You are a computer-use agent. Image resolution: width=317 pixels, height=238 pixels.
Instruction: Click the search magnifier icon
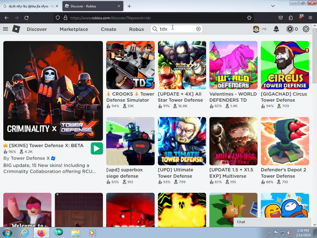tap(155, 29)
